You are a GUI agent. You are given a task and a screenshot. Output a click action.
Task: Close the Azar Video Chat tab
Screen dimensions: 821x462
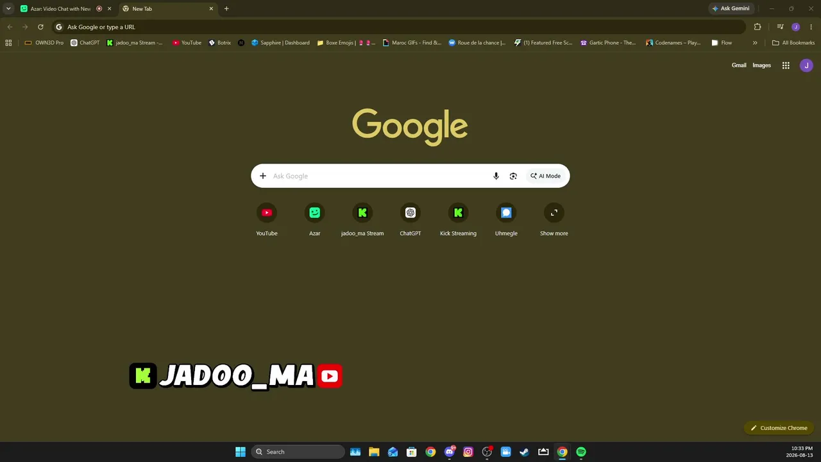[x=109, y=9]
